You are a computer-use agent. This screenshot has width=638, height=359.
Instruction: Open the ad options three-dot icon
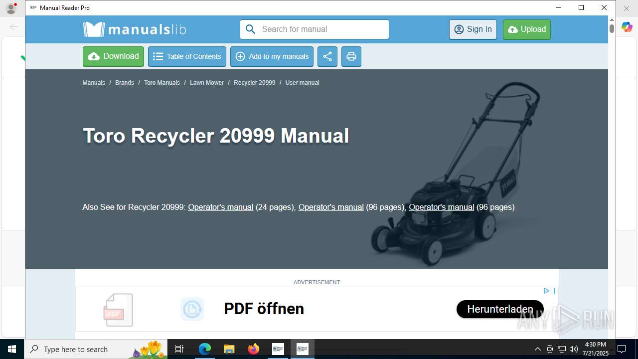(554, 291)
